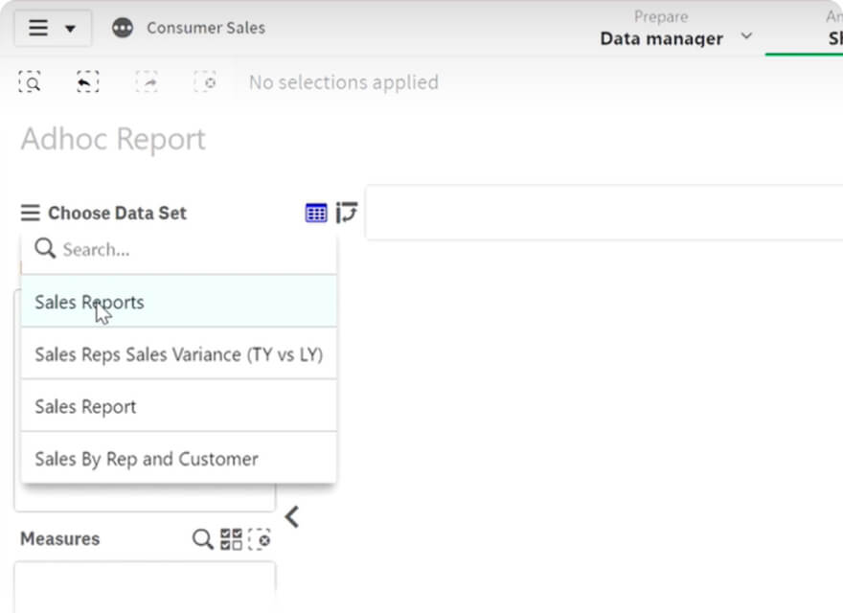Click the magnifier in the search box
Screen dimensions: 843x613
click(x=45, y=248)
